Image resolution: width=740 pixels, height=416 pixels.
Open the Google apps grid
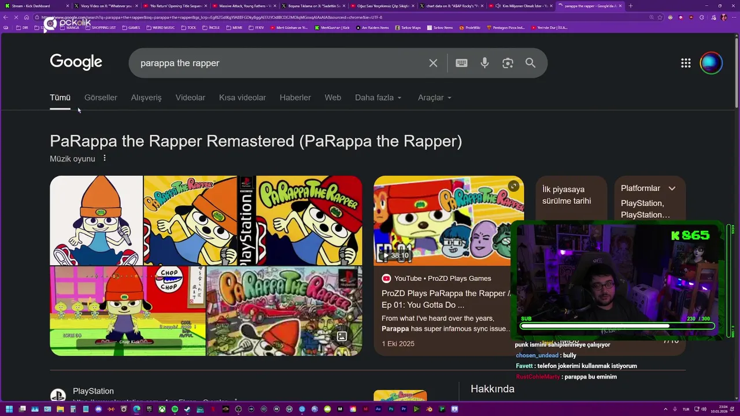pos(686,63)
